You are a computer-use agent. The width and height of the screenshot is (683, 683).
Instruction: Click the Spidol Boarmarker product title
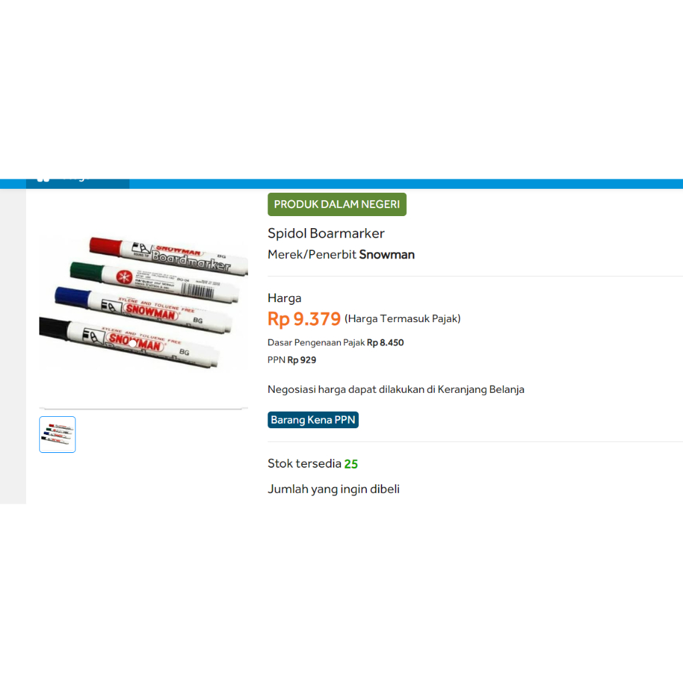(325, 233)
